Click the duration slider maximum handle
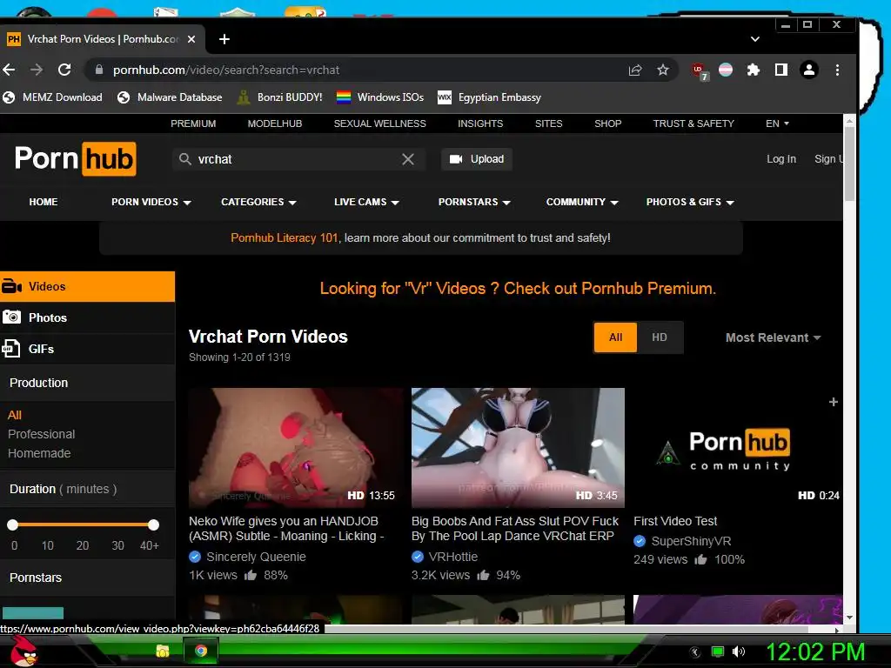This screenshot has width=891, height=668. coord(153,524)
